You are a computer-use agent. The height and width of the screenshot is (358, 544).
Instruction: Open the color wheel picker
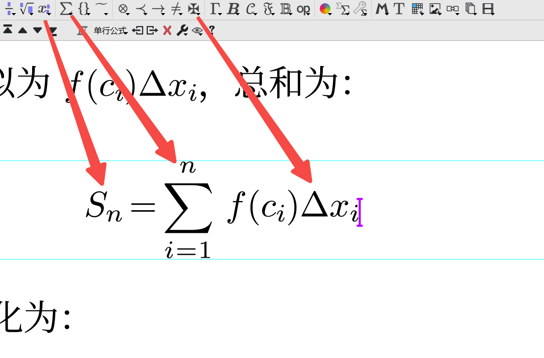point(325,9)
